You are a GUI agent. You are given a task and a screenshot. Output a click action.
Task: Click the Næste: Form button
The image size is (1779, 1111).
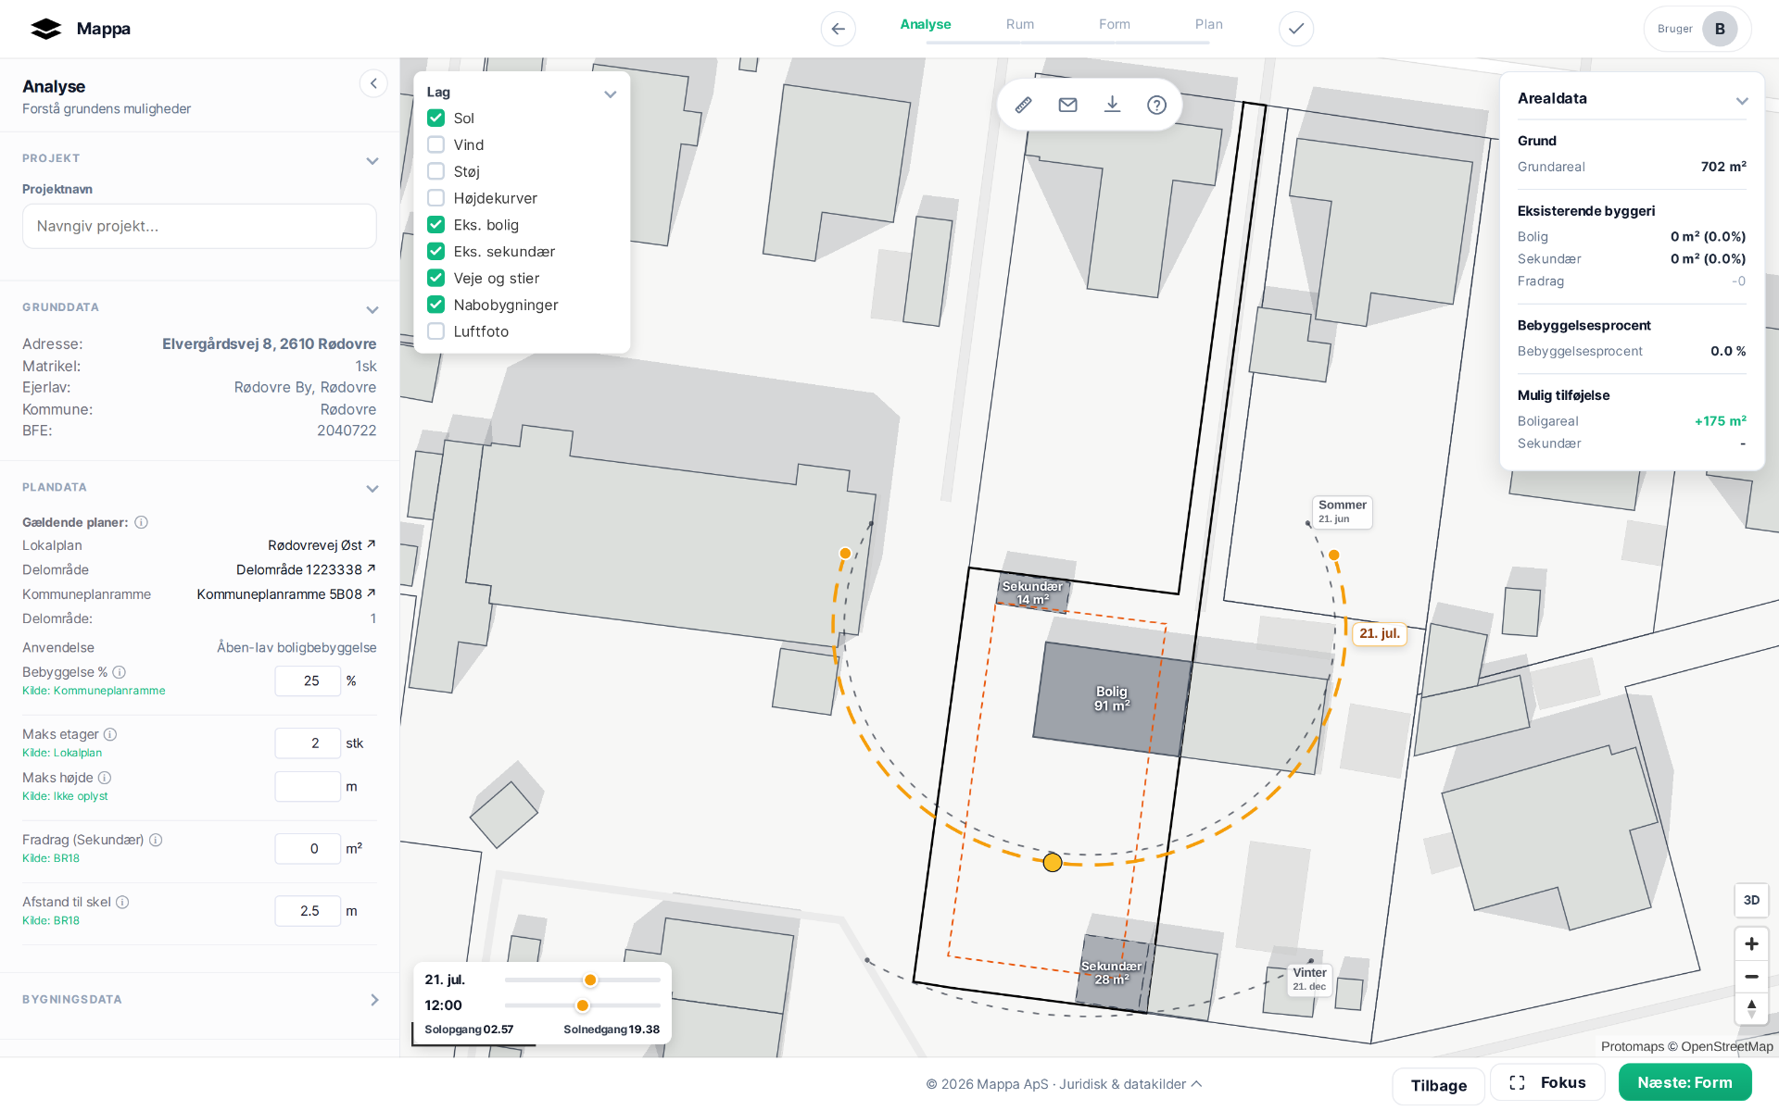click(1684, 1082)
